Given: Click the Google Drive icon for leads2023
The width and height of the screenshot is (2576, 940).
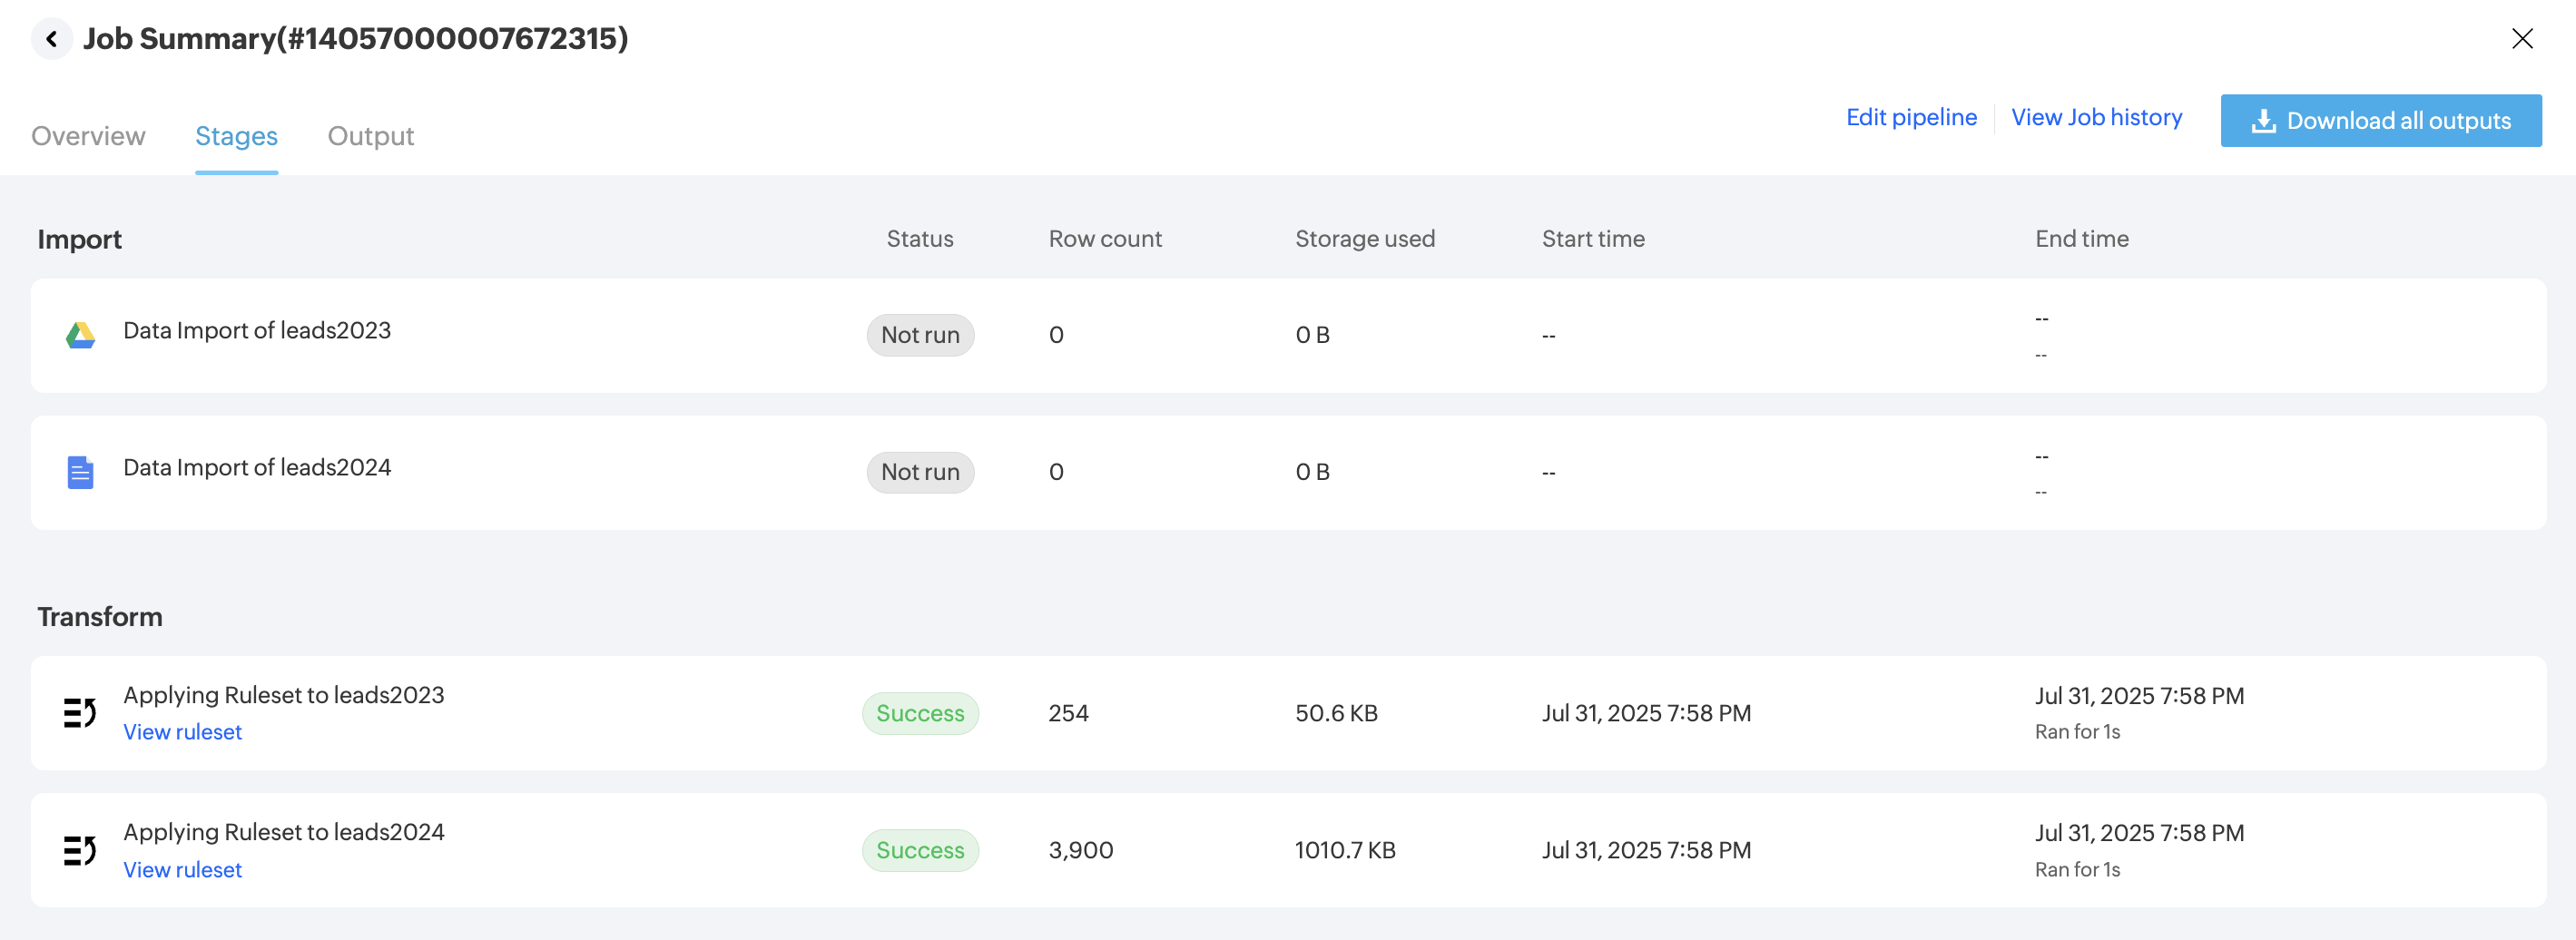Looking at the screenshot, I should 80,335.
